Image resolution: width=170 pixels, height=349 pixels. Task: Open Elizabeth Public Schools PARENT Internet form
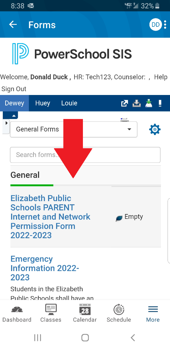[x=51, y=216]
